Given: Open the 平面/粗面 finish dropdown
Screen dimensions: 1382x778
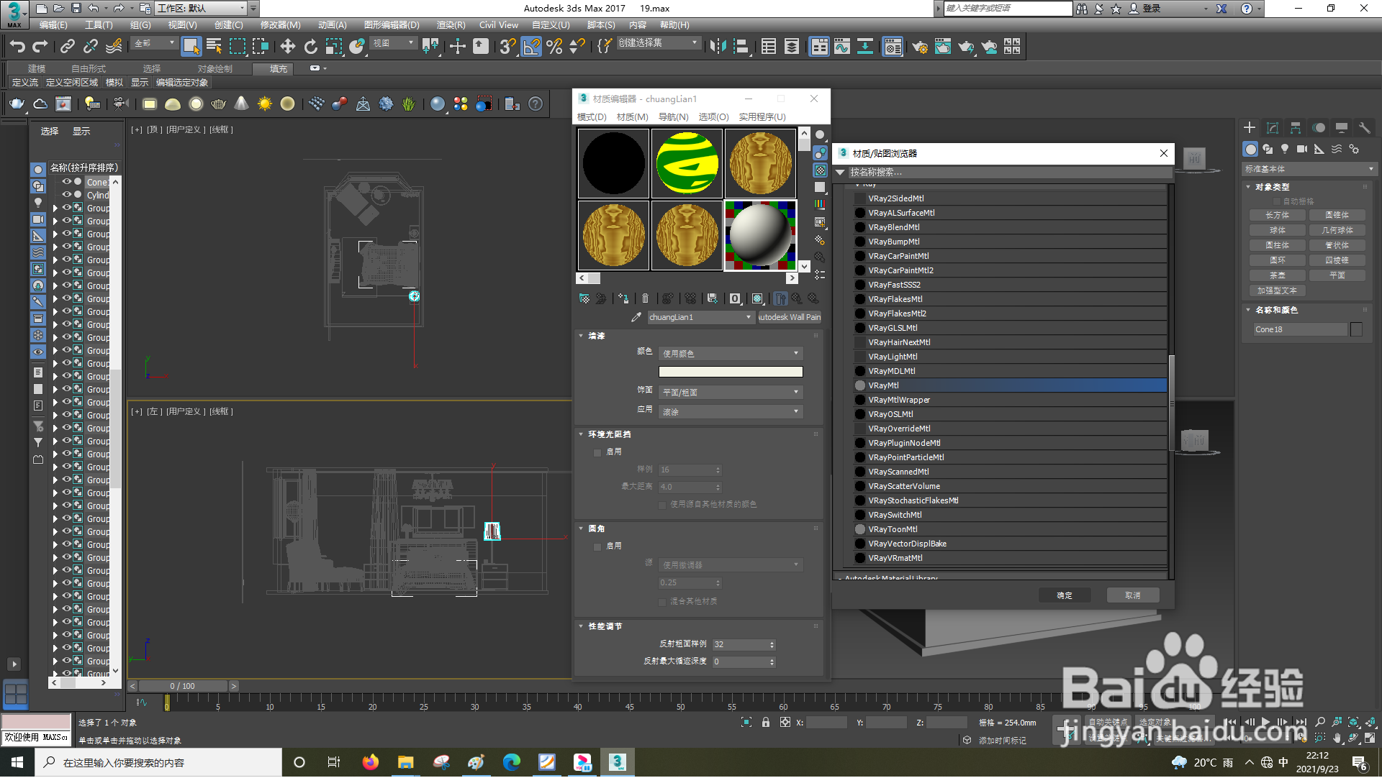Looking at the screenshot, I should coord(731,393).
